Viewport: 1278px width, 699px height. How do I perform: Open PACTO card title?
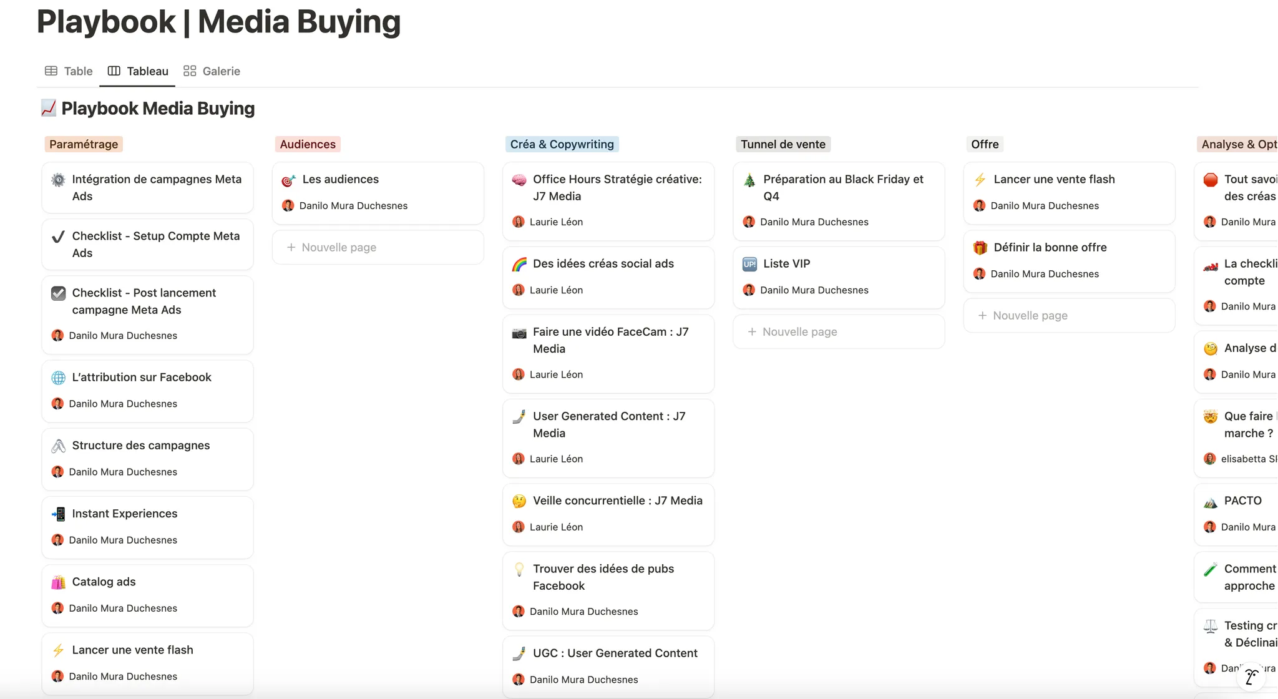click(x=1242, y=501)
